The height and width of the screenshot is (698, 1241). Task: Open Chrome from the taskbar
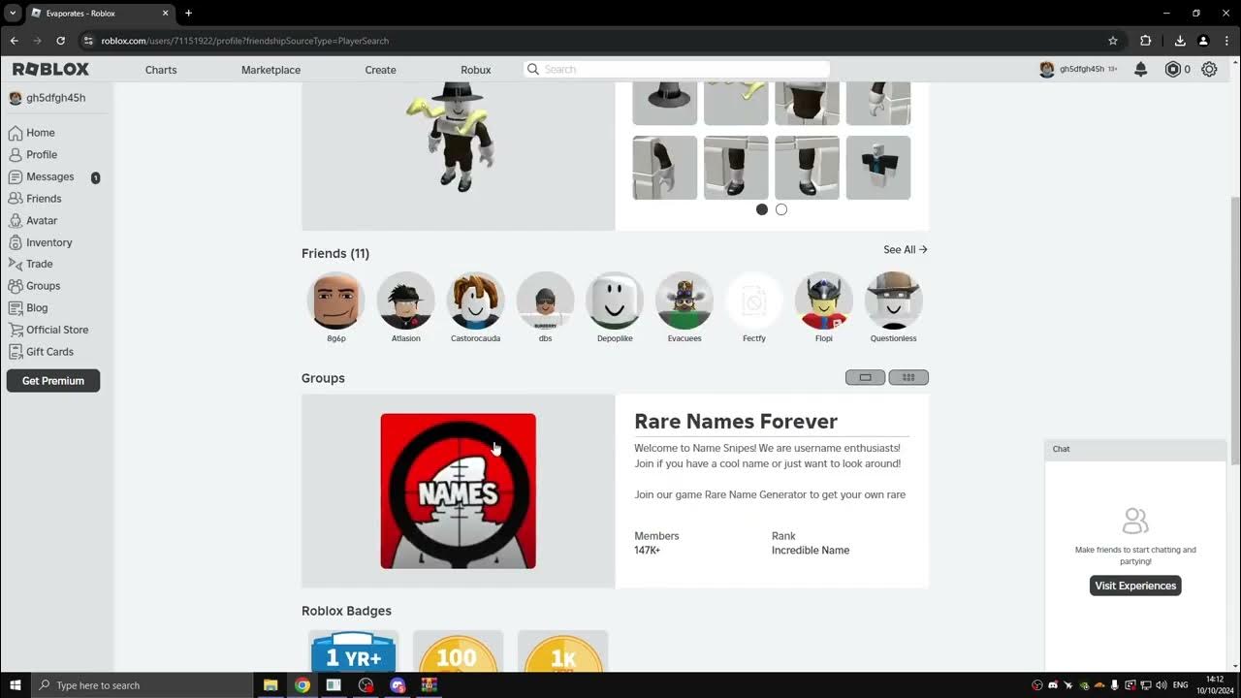pos(302,685)
